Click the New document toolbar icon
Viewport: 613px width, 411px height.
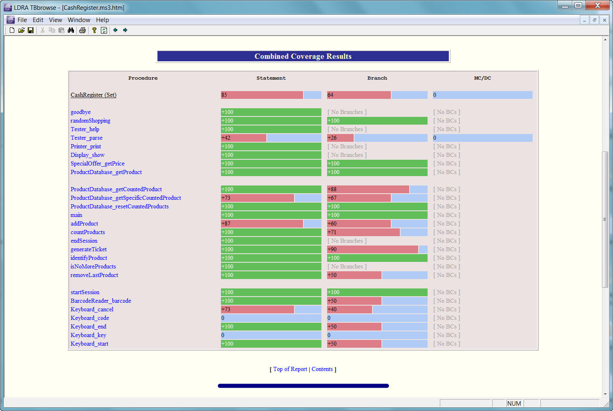coord(12,30)
